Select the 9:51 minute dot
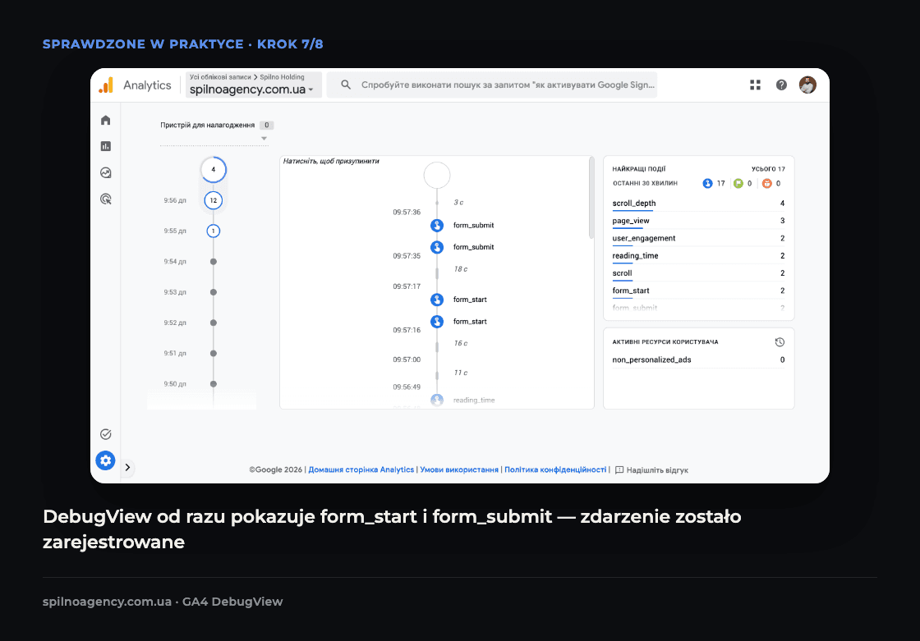The width and height of the screenshot is (920, 641). [x=214, y=353]
